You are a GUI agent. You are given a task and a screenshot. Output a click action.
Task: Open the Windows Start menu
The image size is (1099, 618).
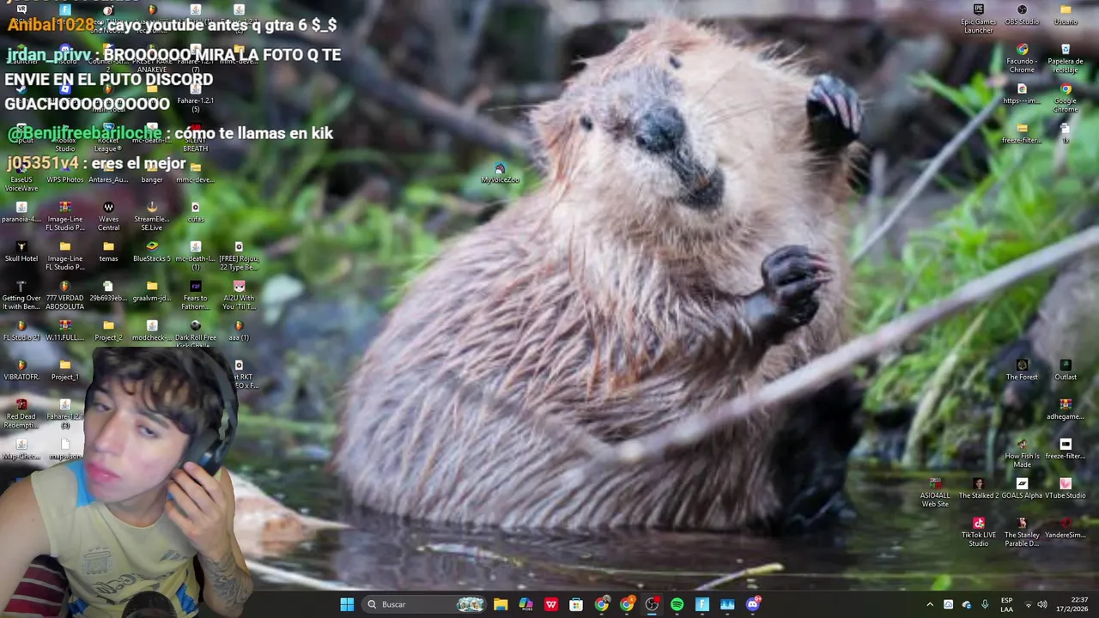coord(347,604)
